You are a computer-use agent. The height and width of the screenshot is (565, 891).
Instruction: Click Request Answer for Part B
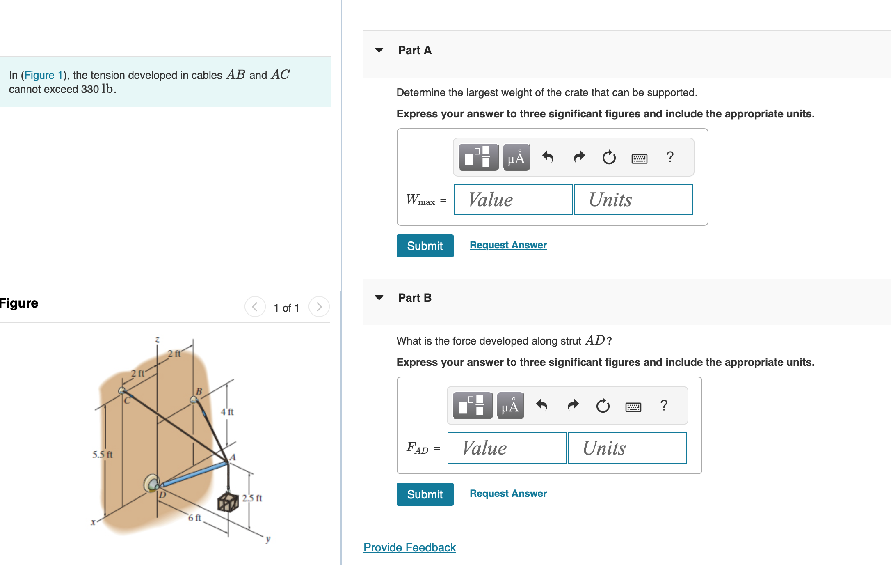click(x=508, y=493)
